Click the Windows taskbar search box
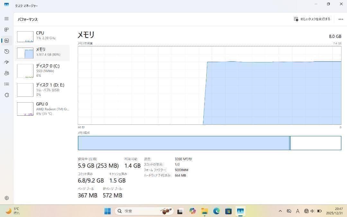Image resolution: width=347 pixels, height=217 pixels. [138, 211]
